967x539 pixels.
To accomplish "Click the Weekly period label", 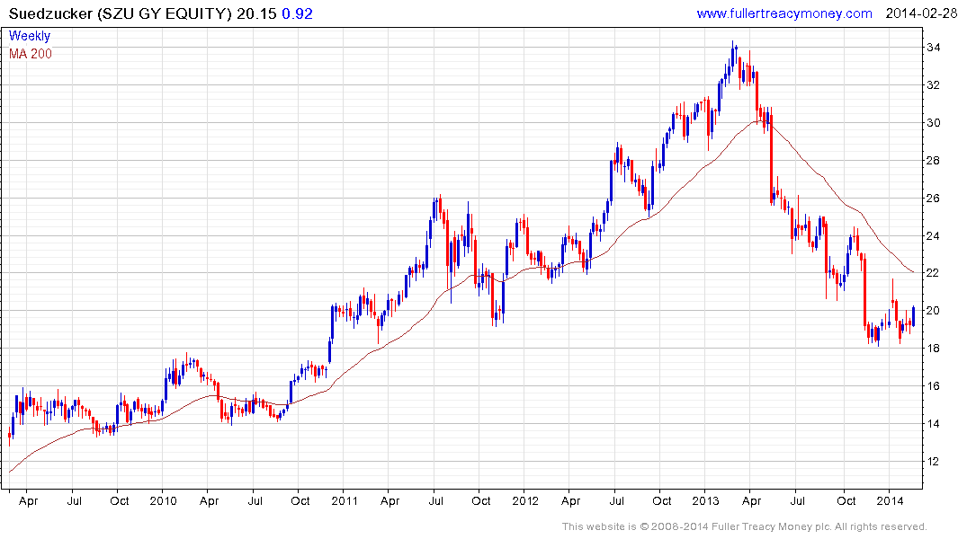I will [30, 36].
